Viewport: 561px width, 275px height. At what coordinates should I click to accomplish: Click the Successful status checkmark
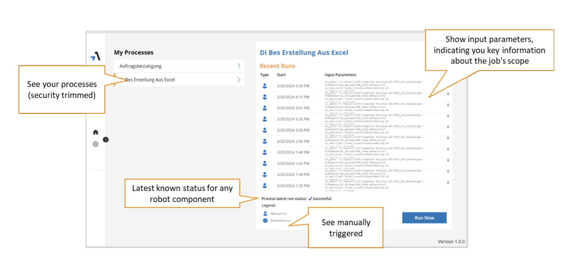310,199
